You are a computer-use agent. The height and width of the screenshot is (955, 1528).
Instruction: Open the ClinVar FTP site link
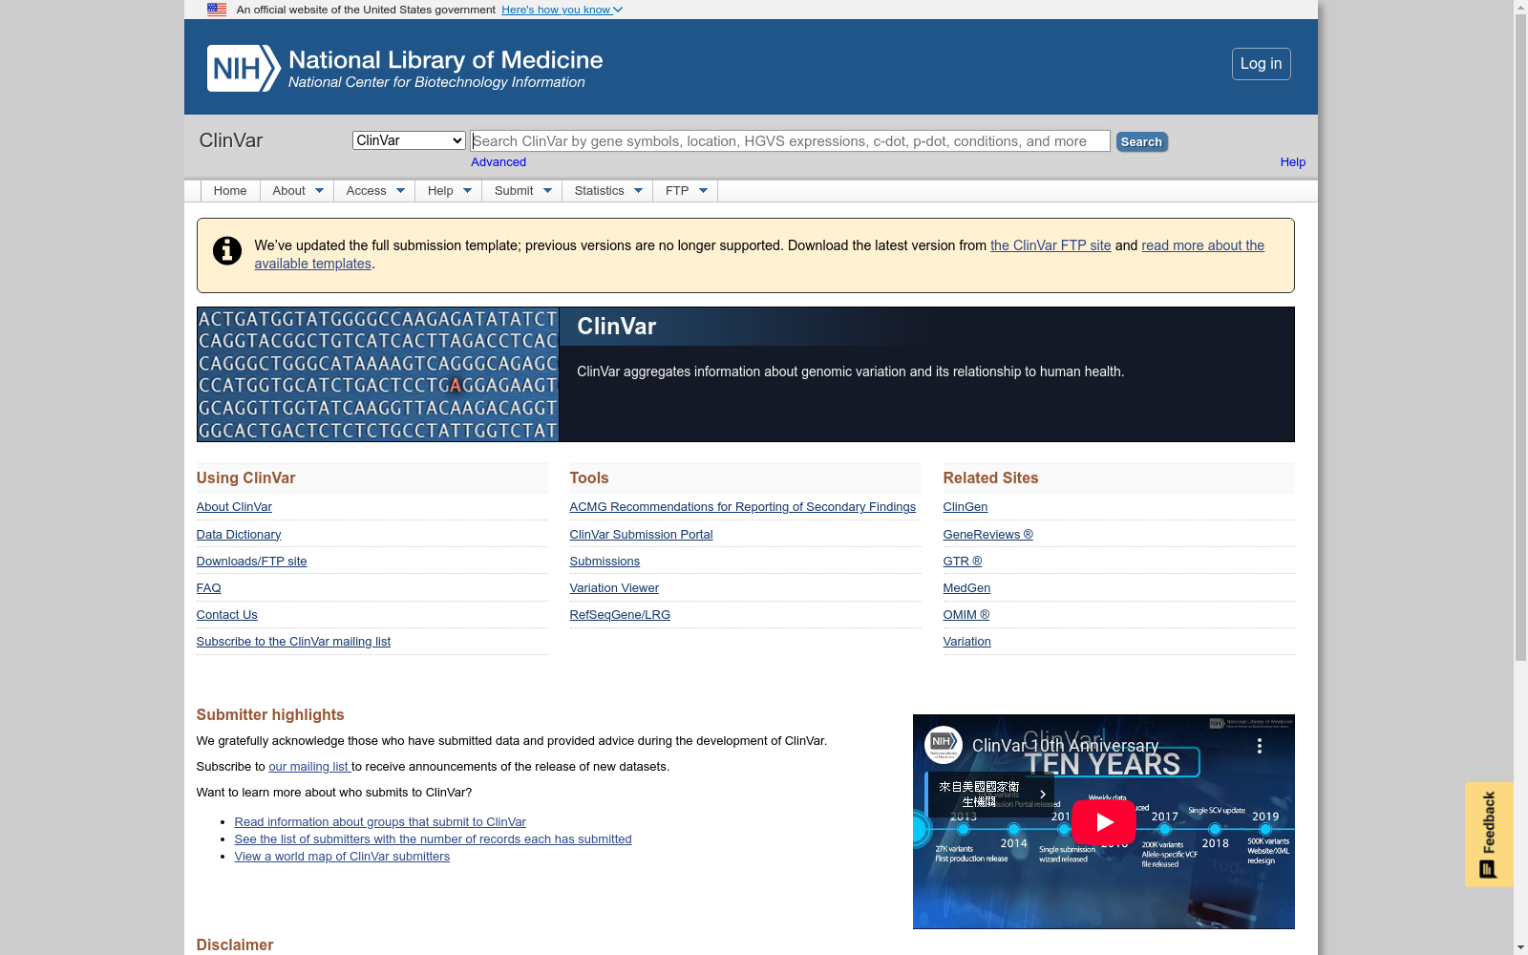[x=1050, y=245]
